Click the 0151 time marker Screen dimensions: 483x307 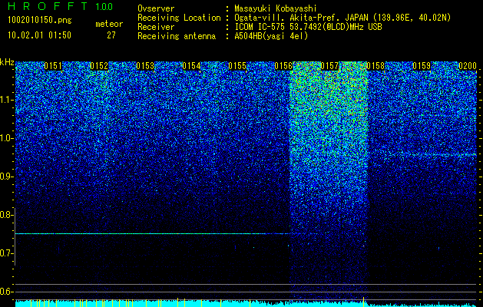[x=53, y=66]
